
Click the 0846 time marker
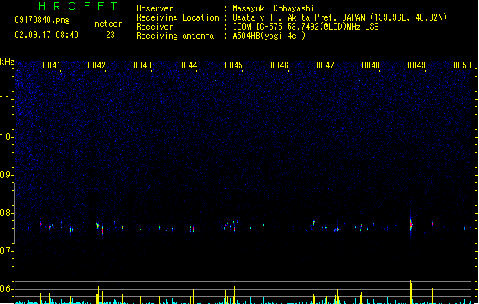point(279,65)
